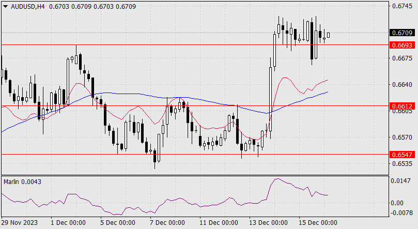Screen dimensions: 418x229
Task: Click the 29 Nov 2023 date label
Action: coord(20,223)
